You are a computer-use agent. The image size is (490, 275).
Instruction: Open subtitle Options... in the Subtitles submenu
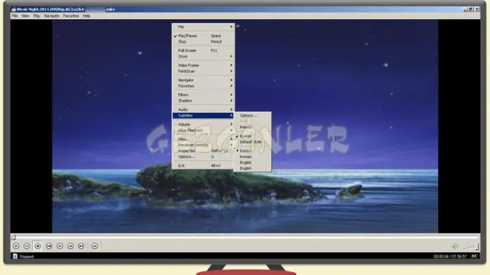[252, 116]
